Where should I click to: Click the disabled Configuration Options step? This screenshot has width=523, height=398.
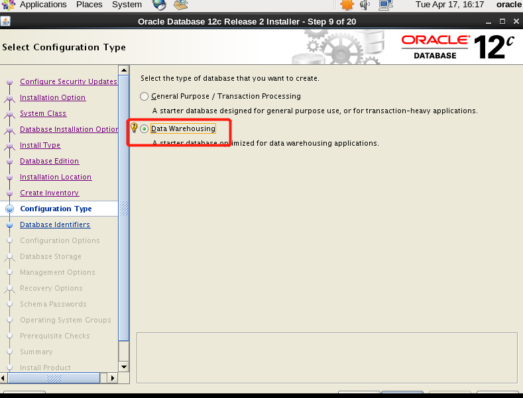(60, 240)
